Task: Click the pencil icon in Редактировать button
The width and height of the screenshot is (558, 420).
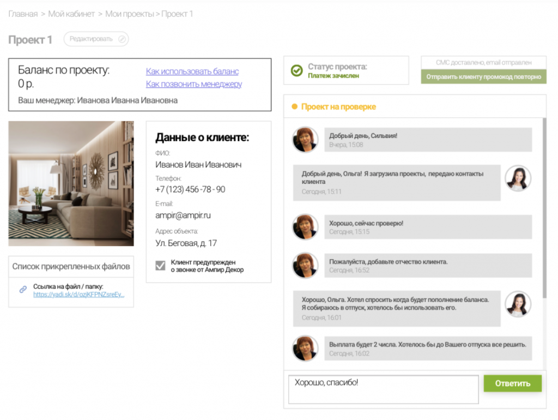Action: pyautogui.click(x=122, y=39)
